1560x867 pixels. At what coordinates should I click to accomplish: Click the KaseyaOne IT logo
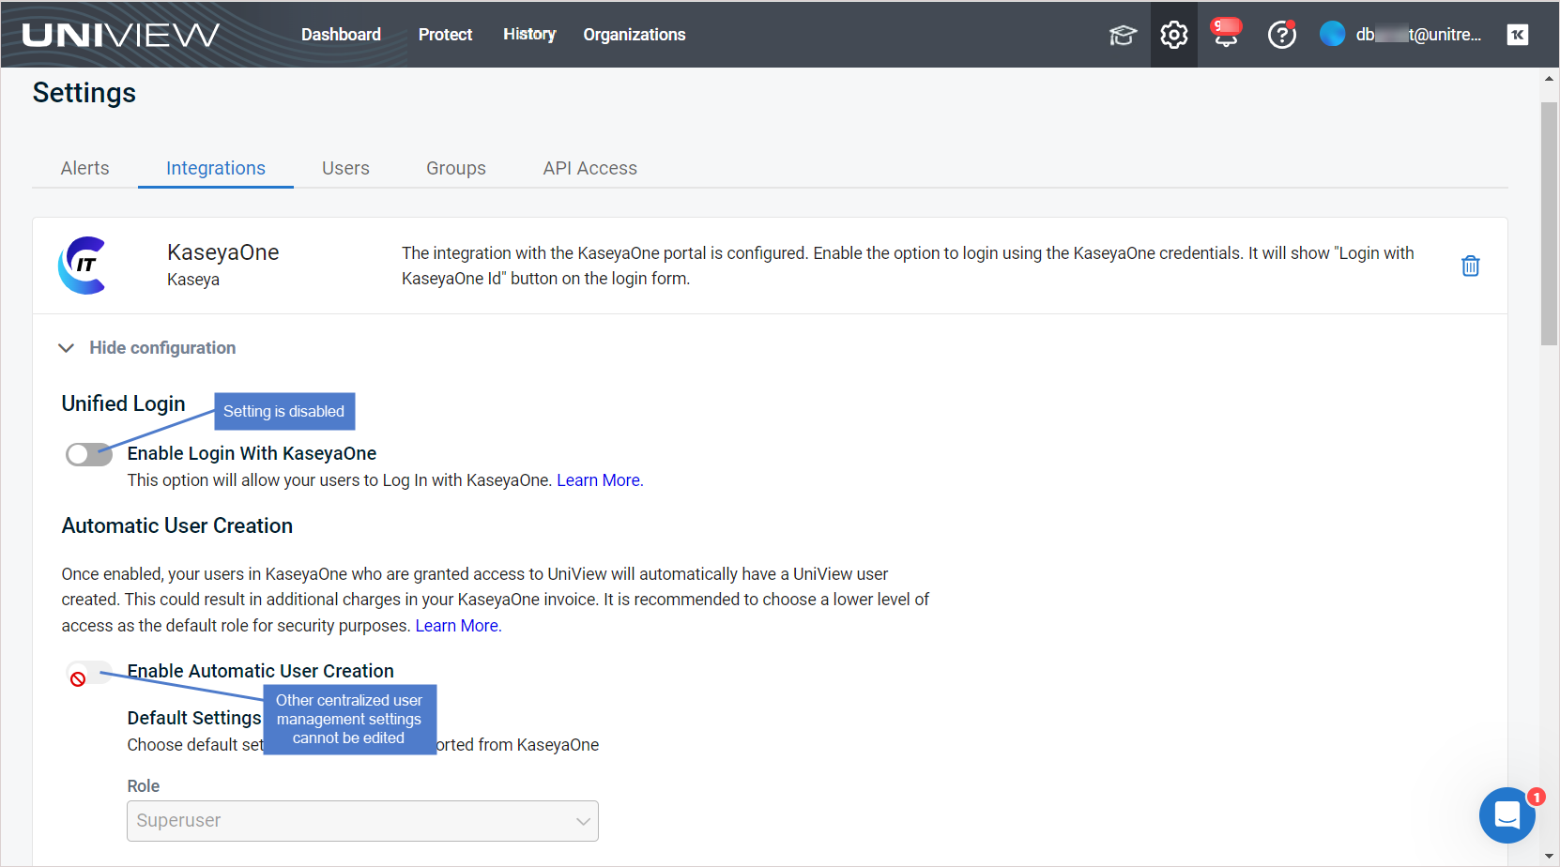click(83, 266)
